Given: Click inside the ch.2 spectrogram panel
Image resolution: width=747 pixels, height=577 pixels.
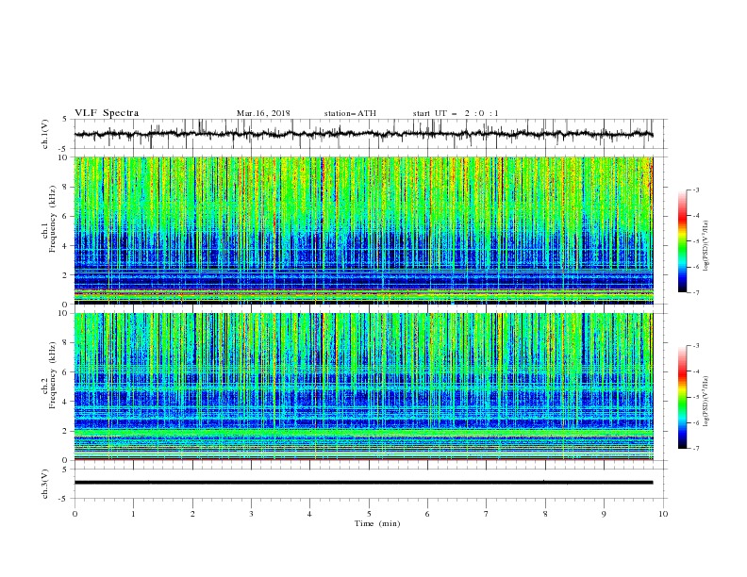Looking at the screenshot, I should coord(363,387).
